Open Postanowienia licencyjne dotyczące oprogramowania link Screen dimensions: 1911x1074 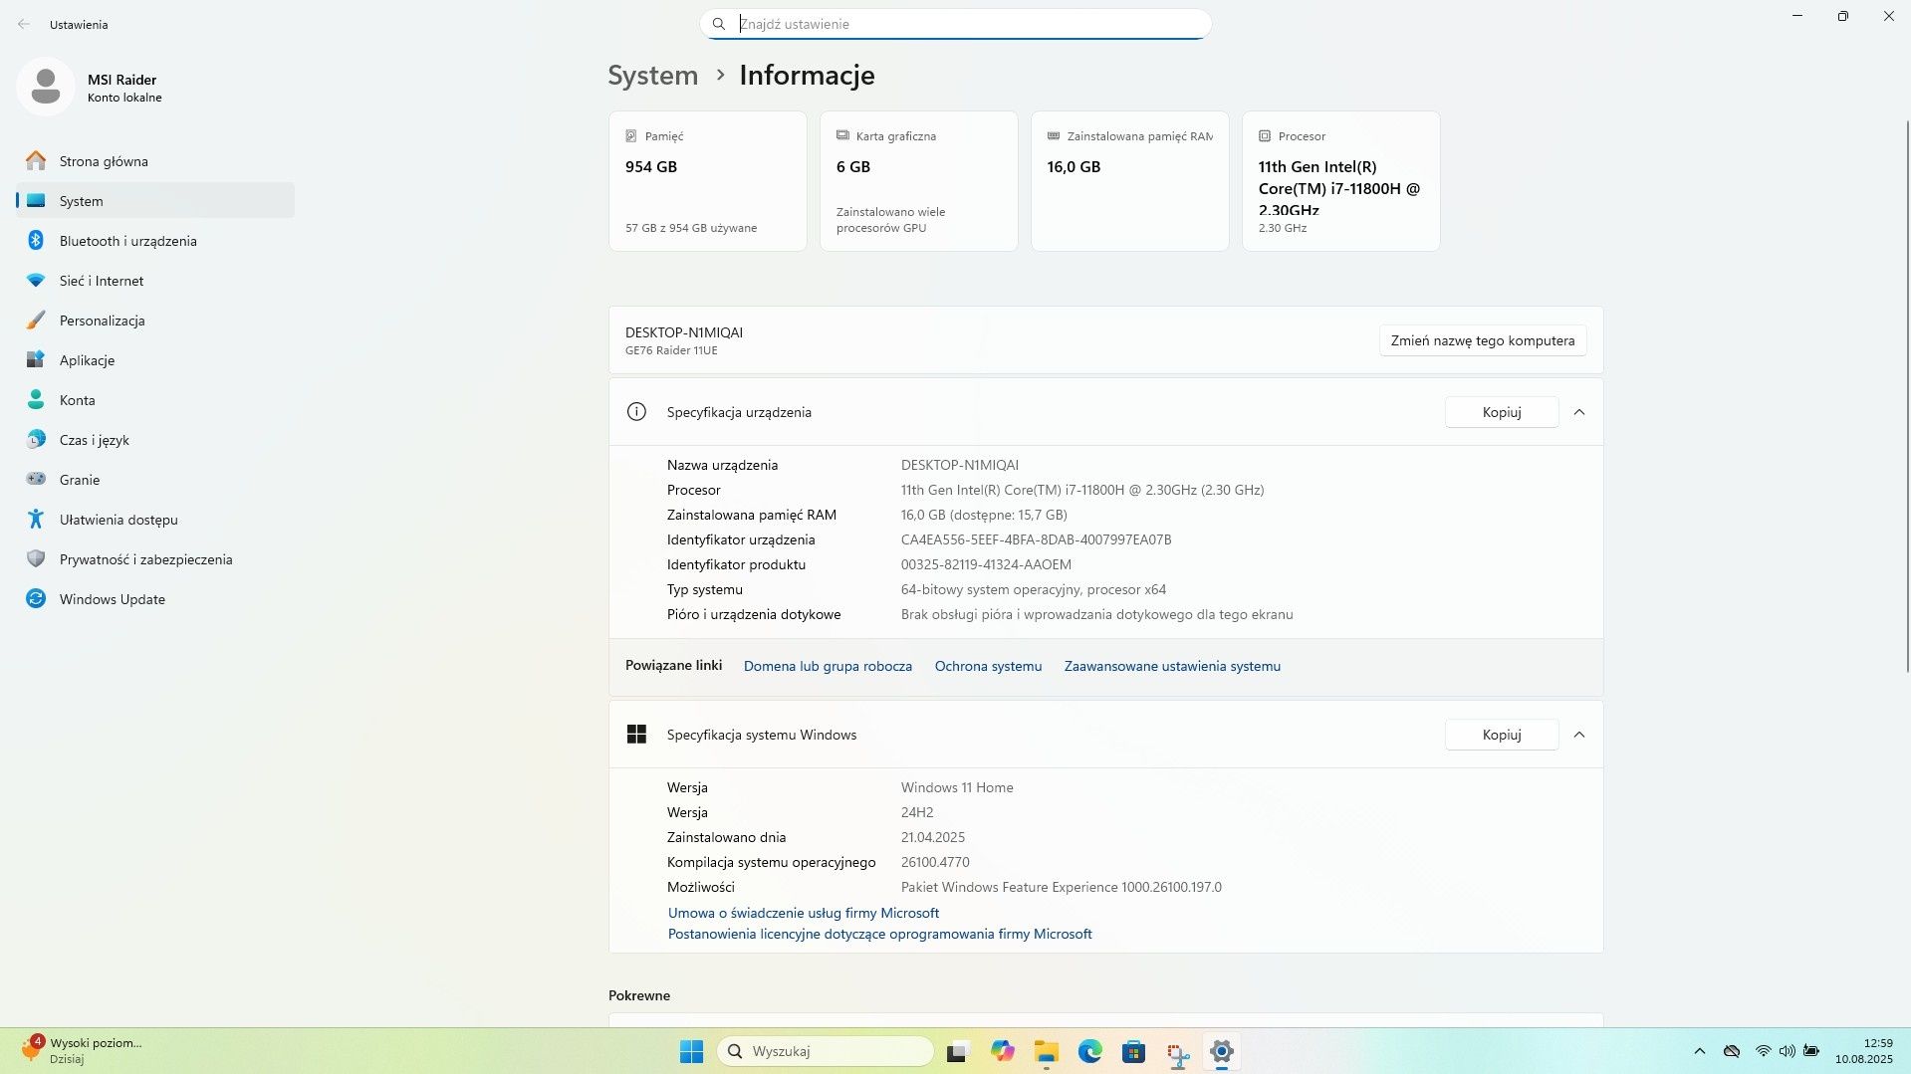pos(880,934)
